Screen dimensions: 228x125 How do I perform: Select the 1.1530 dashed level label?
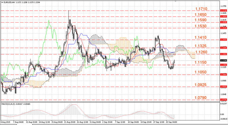click(x=200, y=26)
